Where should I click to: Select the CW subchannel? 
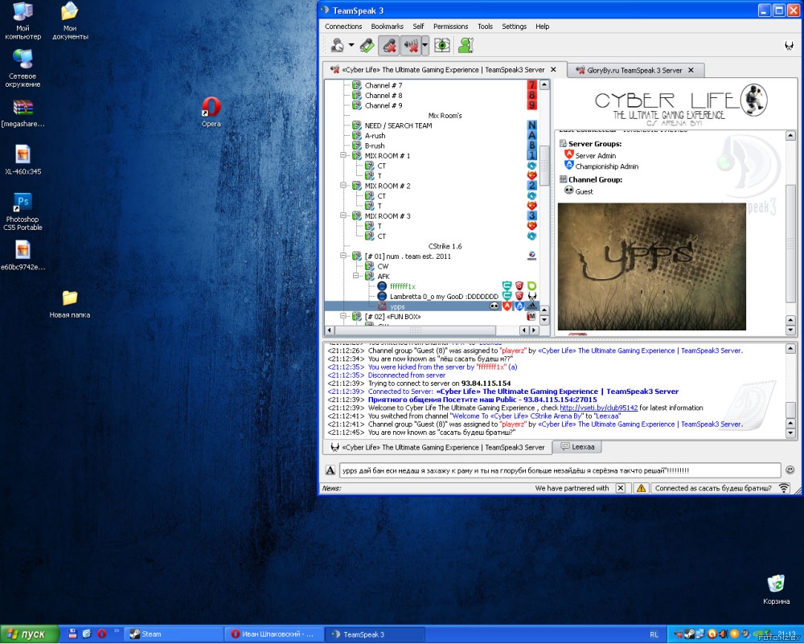coord(383,266)
